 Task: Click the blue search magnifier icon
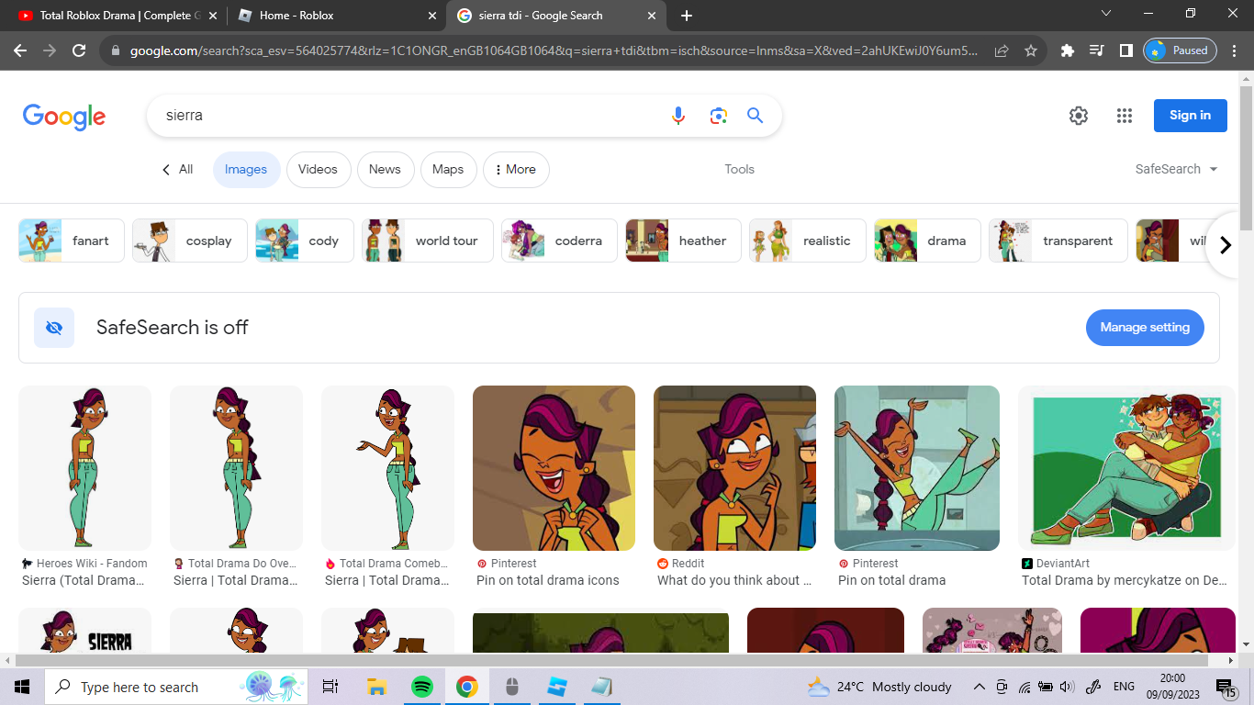click(x=755, y=116)
